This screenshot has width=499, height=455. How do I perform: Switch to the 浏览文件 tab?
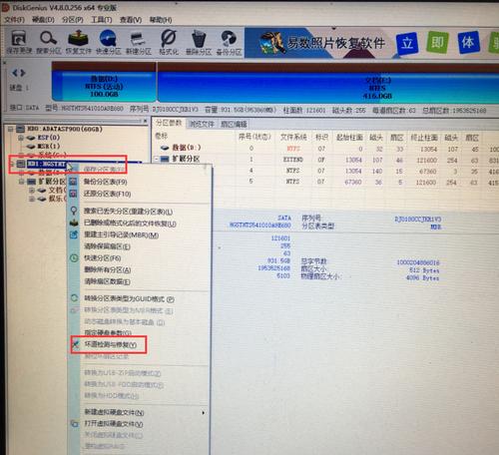tap(202, 124)
